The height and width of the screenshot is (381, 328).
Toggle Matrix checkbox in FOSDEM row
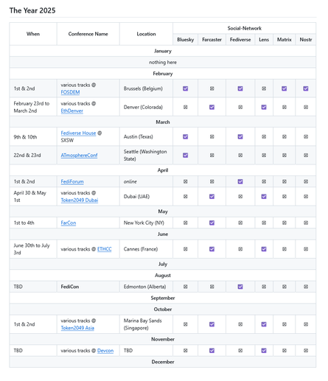285,88
